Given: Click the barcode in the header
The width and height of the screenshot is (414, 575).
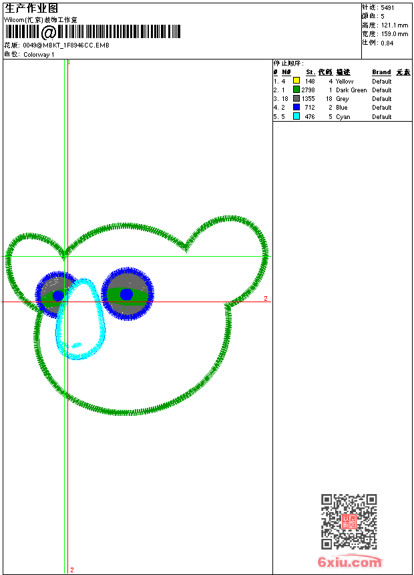Looking at the screenshot, I should tap(92, 32).
